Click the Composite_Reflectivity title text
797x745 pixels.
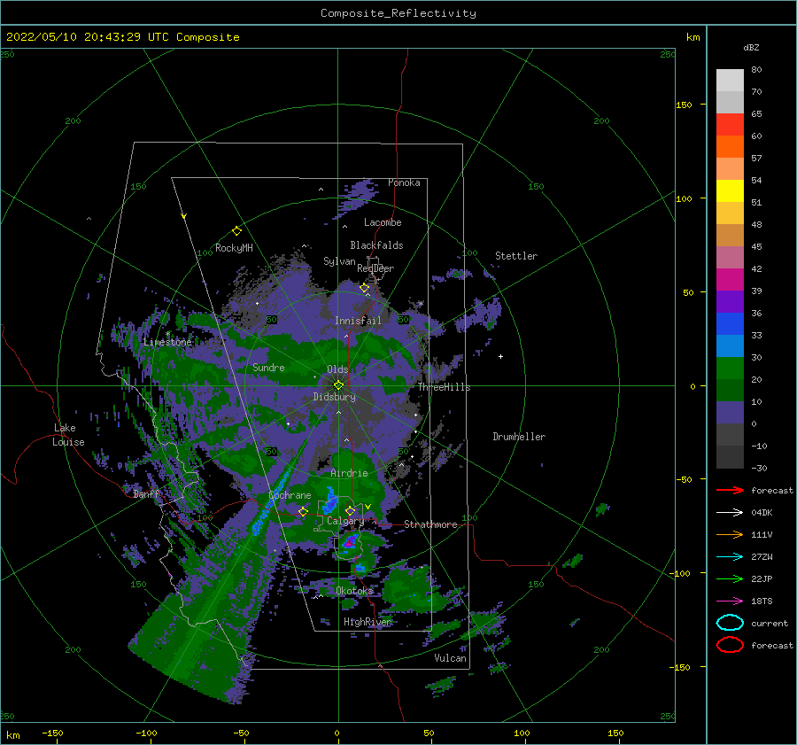(x=398, y=13)
